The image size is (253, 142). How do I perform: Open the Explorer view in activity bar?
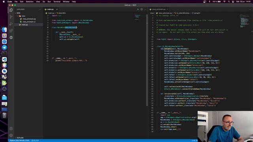11,10
